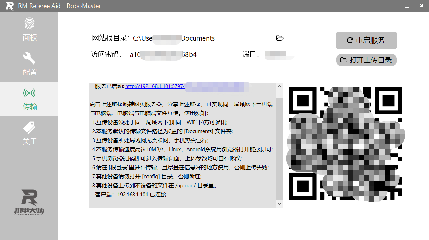The width and height of the screenshot is (429, 240).
Task: Click the 'RM Referee Aid - RoboMaster' window title
Action: coord(60,6)
